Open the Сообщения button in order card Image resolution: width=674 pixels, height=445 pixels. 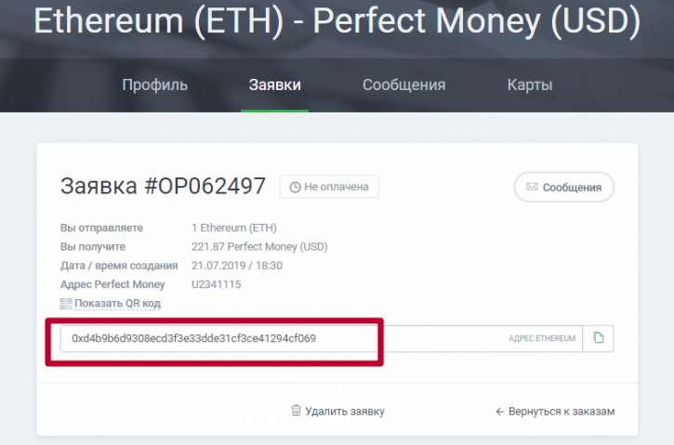[x=564, y=187]
